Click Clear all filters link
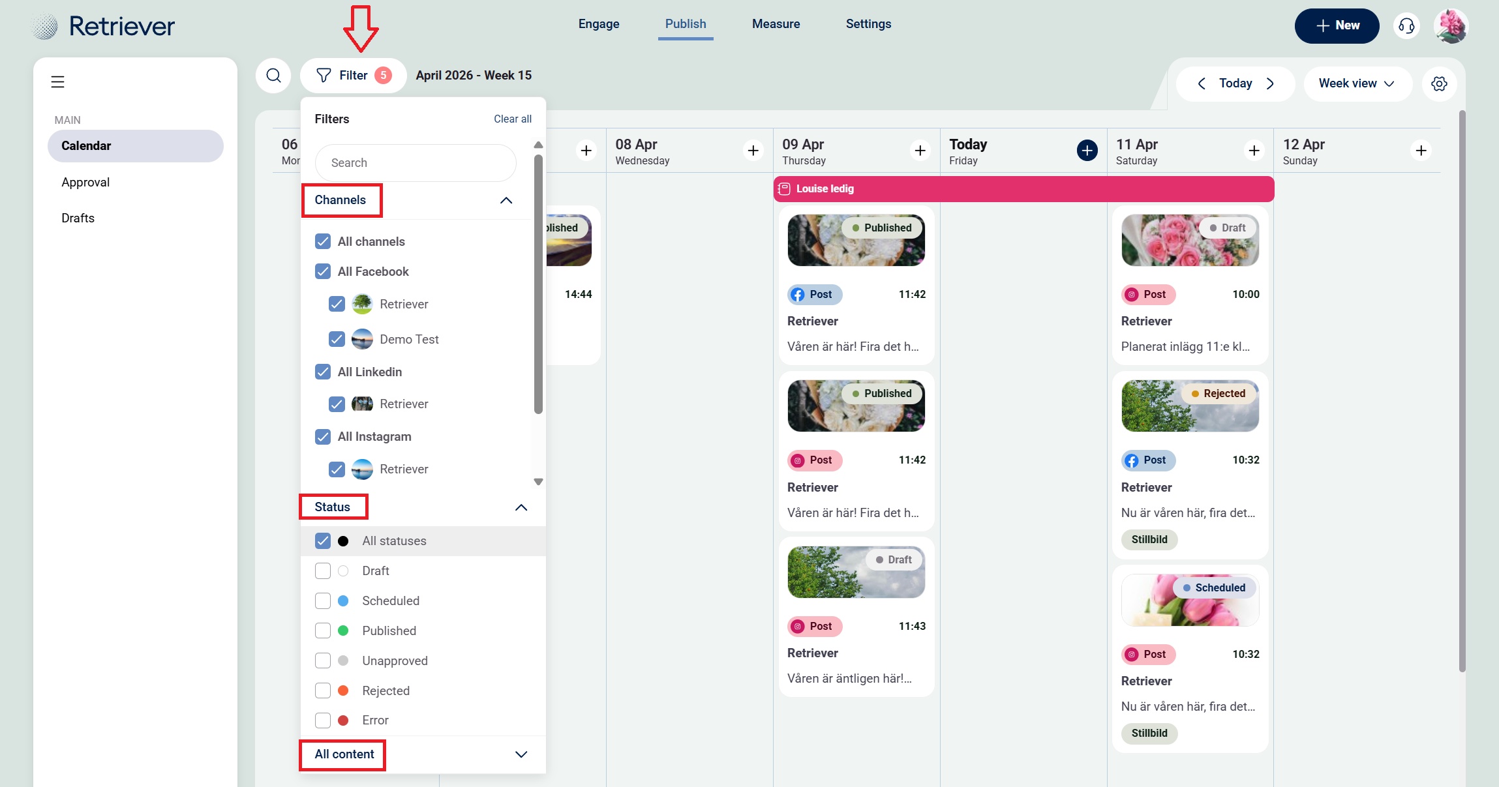Viewport: 1499px width, 787px height. point(512,119)
